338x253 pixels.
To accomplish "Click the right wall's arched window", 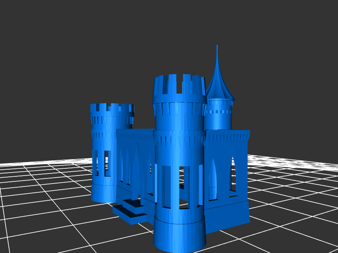I will (x=213, y=179).
